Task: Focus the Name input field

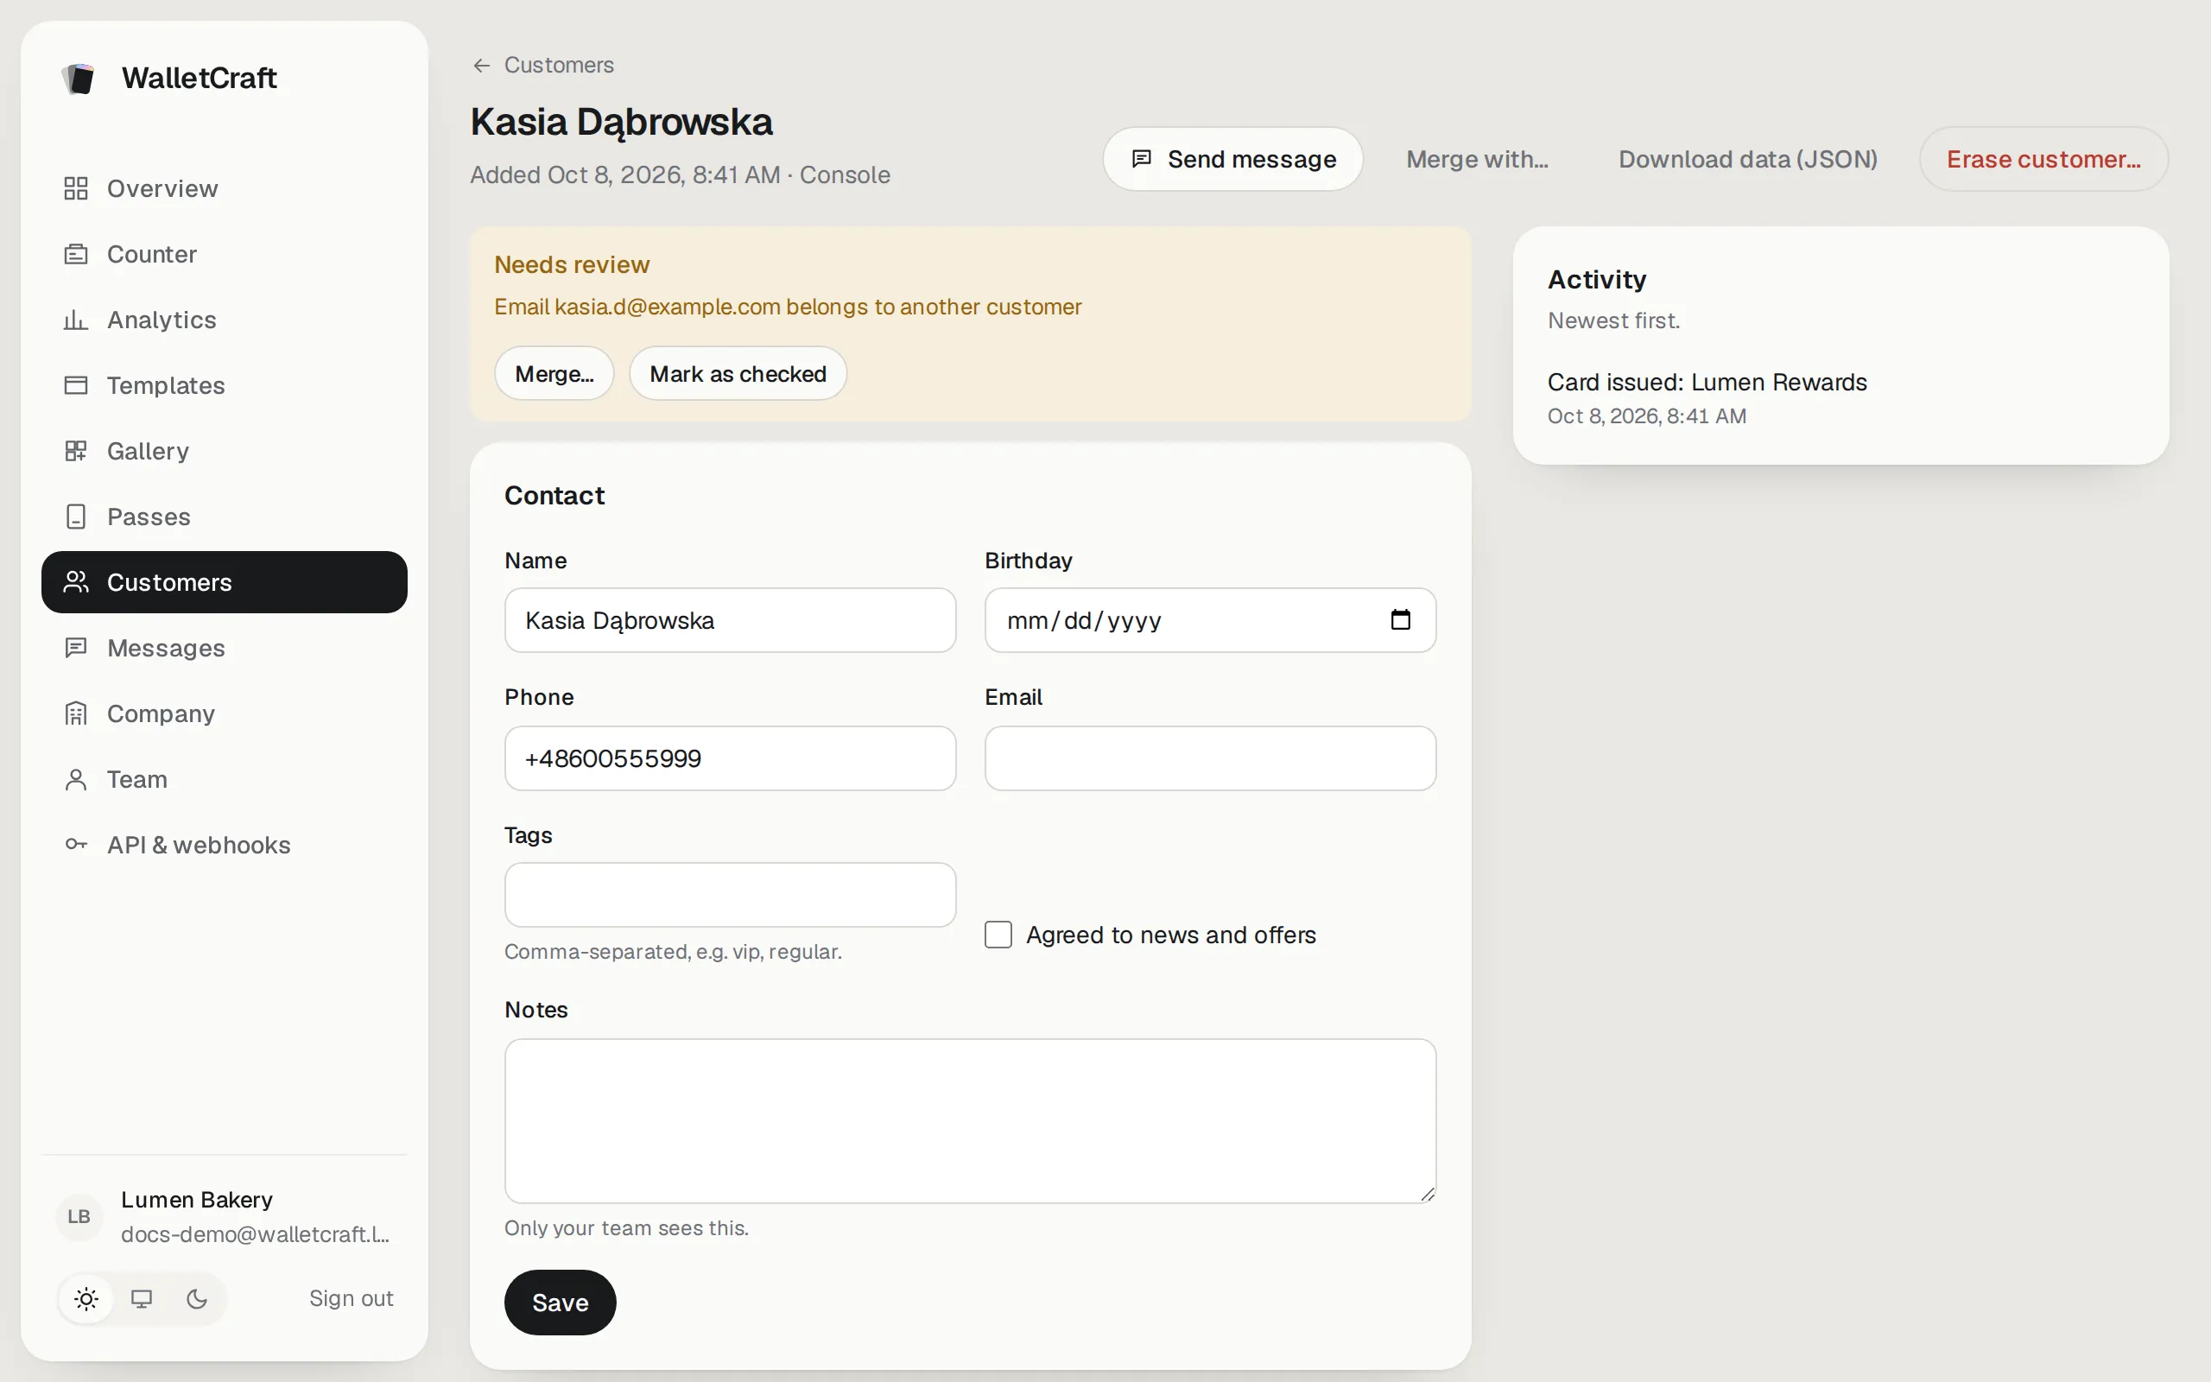Action: [x=730, y=621]
